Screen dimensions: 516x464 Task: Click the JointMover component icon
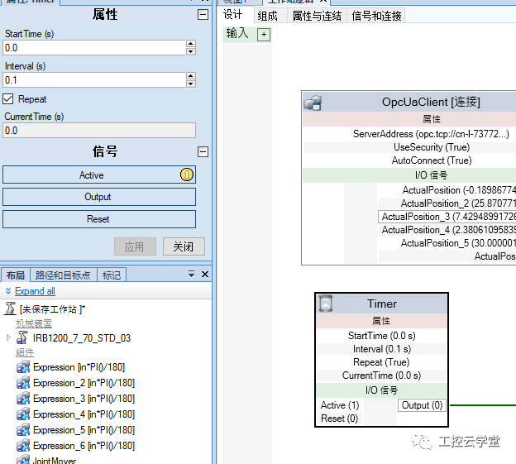23,459
